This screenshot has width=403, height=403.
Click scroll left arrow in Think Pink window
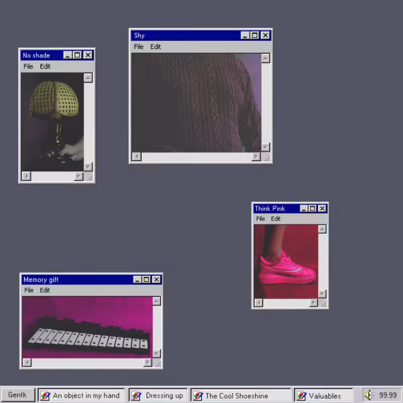259,303
